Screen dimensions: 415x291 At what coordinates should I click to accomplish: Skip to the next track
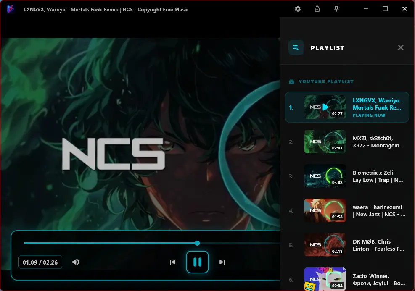(222, 262)
